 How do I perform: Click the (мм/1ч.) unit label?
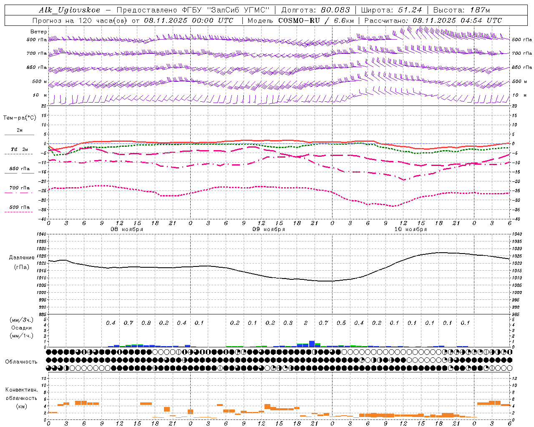[21, 335]
